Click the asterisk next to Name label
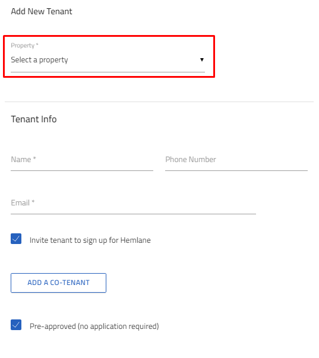This screenshot has width=319, height=358. [34, 158]
